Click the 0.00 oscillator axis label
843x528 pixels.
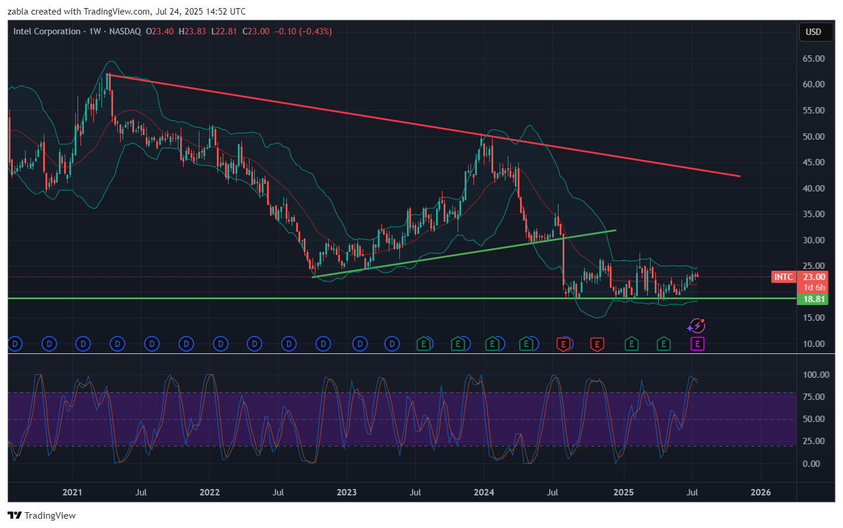point(811,464)
